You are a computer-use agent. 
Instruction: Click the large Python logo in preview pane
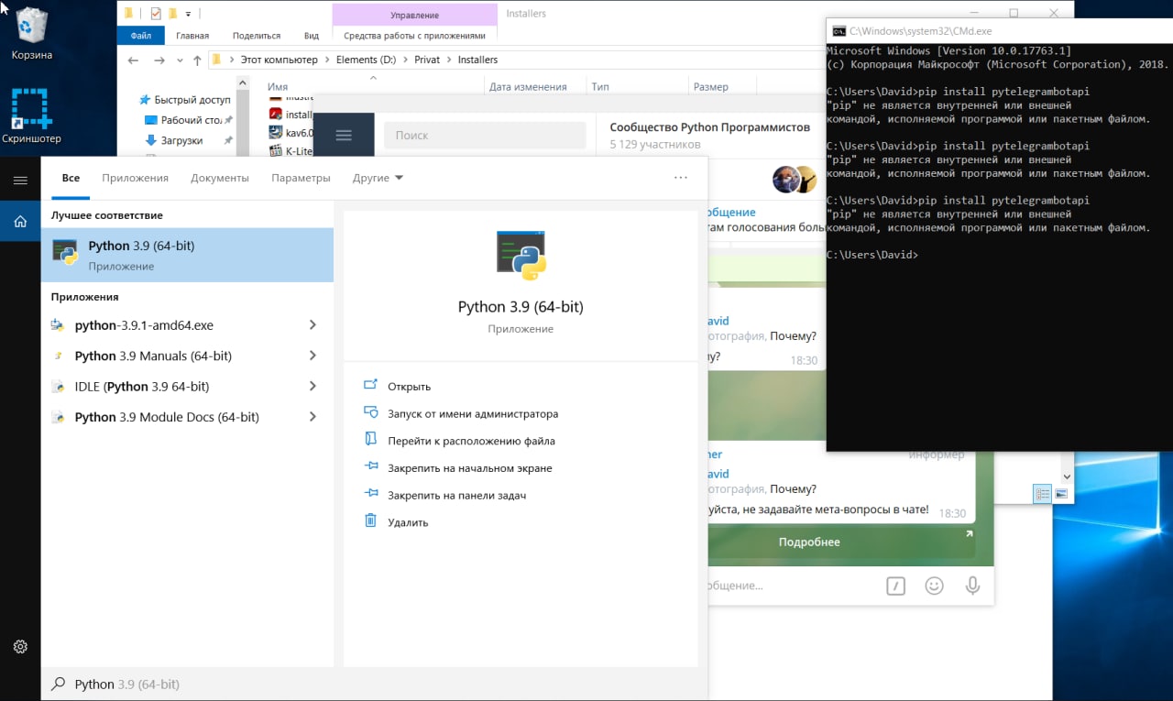point(521,256)
